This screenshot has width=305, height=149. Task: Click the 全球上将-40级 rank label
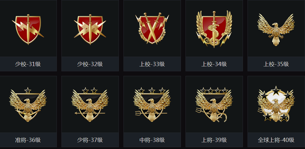(276, 140)
